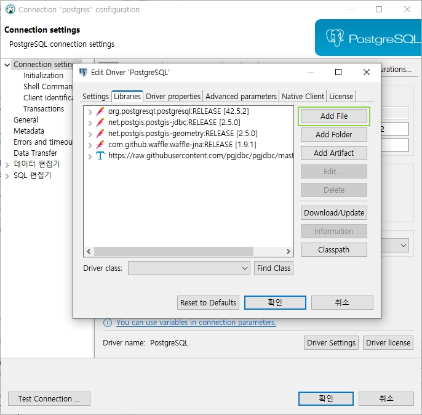Viewport: 422px width, 415px height.
Task: Select the https://raw.githubusercontent.com/pgjdbc row
Action: point(201,155)
